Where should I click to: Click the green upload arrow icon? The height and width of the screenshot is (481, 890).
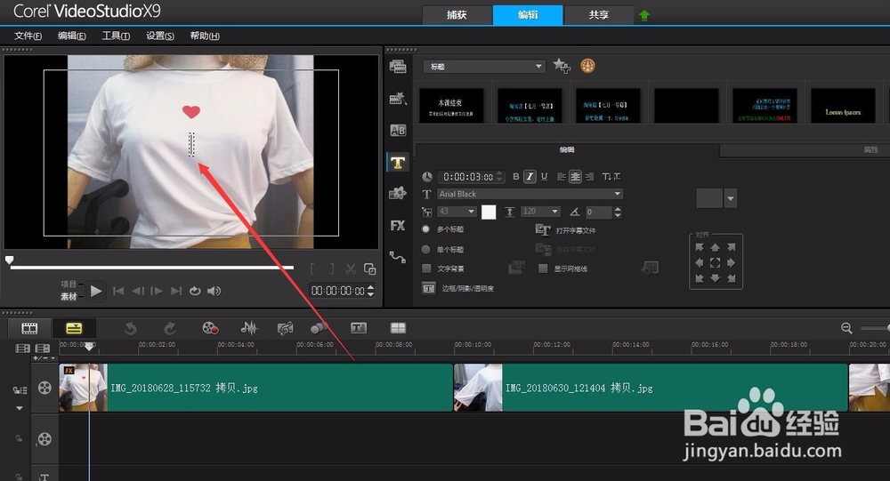[x=644, y=15]
